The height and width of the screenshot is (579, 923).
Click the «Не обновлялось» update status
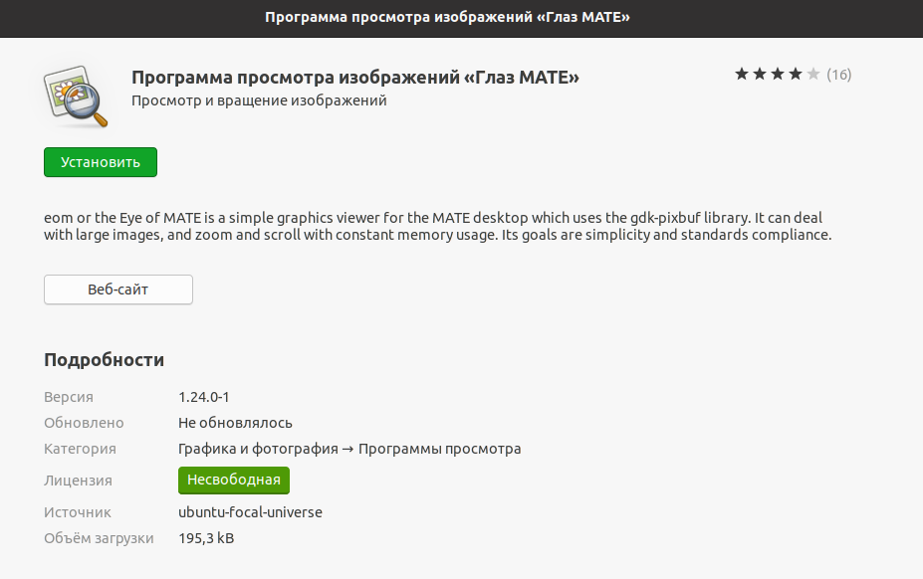click(x=235, y=423)
